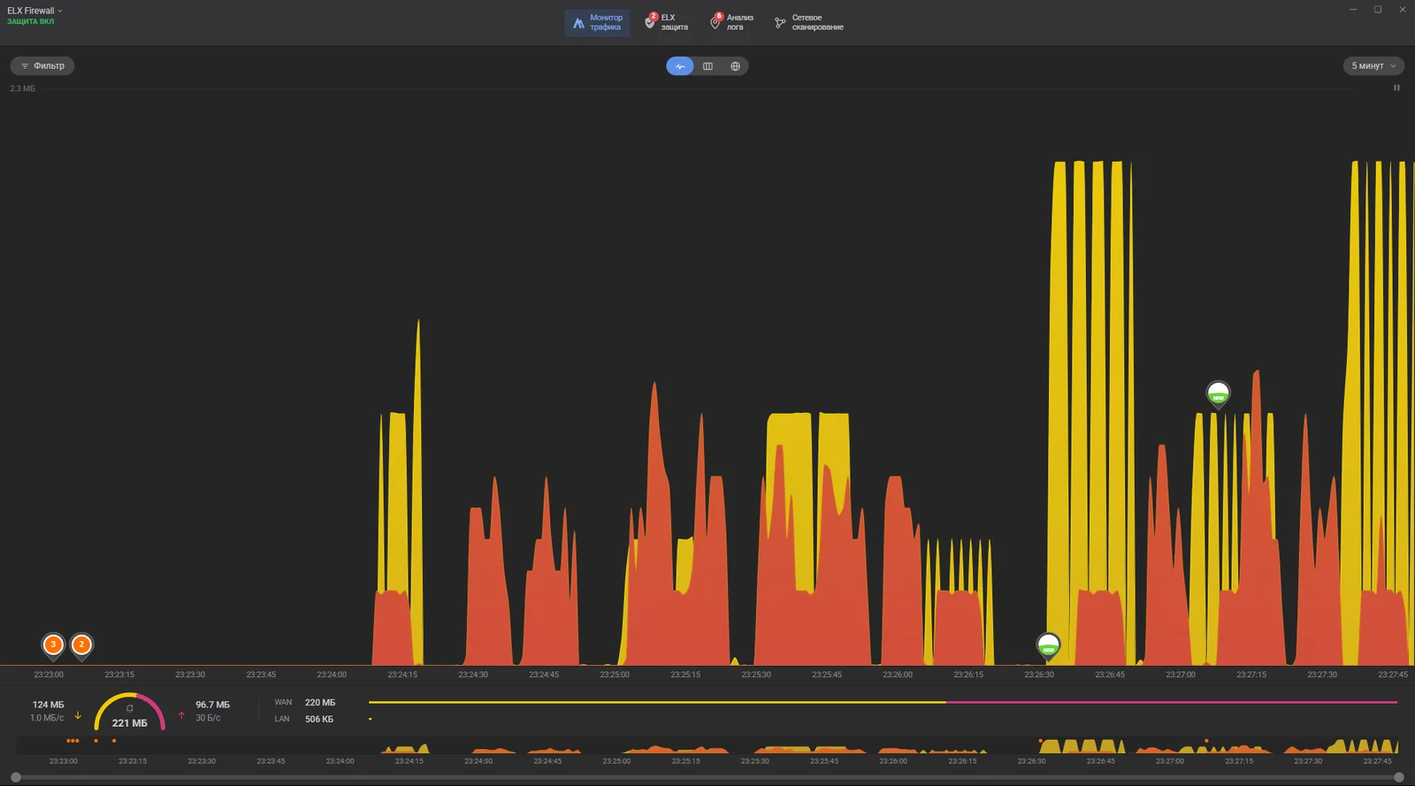Click the chevron arrow on 5 минут
Screen dimensions: 1415x786
click(x=1393, y=66)
